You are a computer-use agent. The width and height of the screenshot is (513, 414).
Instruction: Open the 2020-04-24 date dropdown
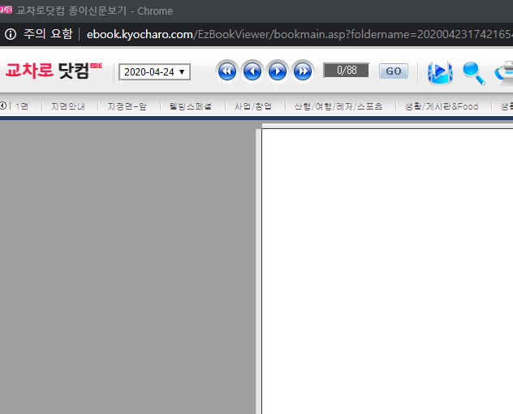[154, 72]
